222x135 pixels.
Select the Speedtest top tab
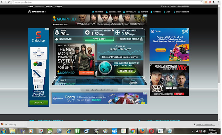(x=40, y=7)
